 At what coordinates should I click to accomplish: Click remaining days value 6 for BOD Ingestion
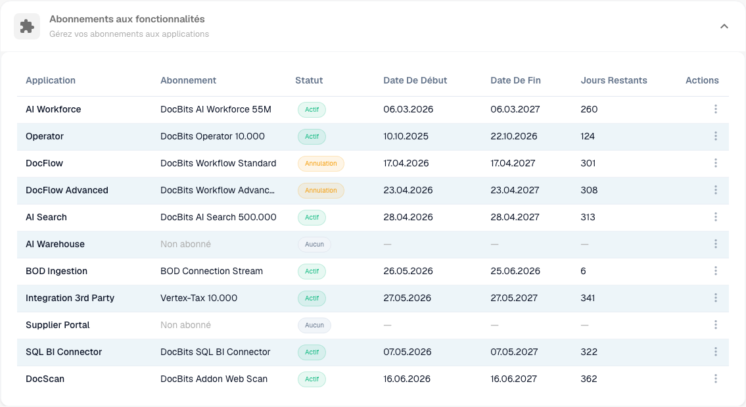point(583,272)
